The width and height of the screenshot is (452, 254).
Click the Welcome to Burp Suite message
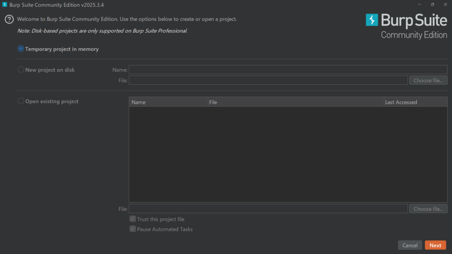point(127,19)
